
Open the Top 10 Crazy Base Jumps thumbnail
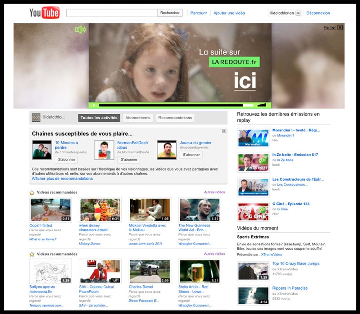[254, 271]
